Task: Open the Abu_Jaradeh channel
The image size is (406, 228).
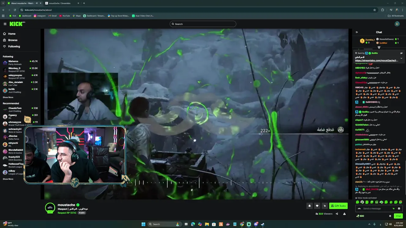Action: coord(20,83)
